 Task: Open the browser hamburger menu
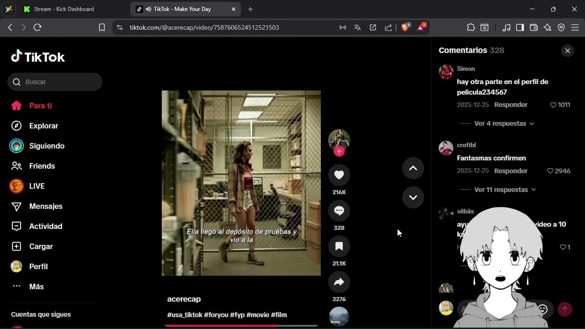(575, 27)
